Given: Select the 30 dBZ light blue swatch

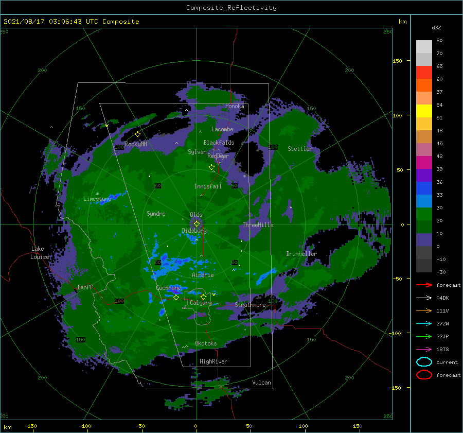Looking at the screenshot, I should [x=424, y=201].
